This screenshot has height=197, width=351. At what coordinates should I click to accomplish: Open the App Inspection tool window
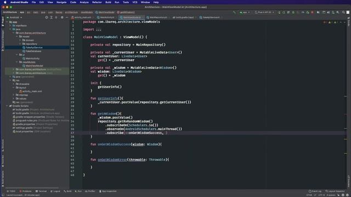[x=108, y=191]
